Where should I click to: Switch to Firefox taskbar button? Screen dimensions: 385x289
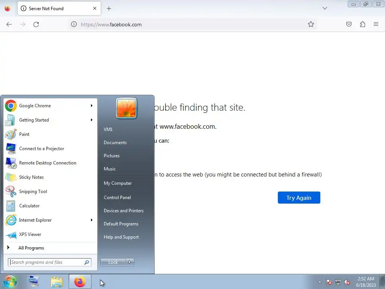point(80,281)
